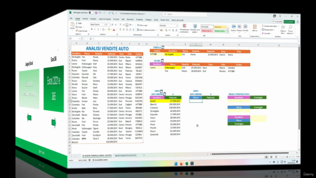The image size is (316, 178).
Task: Click Unisci e allinea al centro
Action: coord(147,30)
